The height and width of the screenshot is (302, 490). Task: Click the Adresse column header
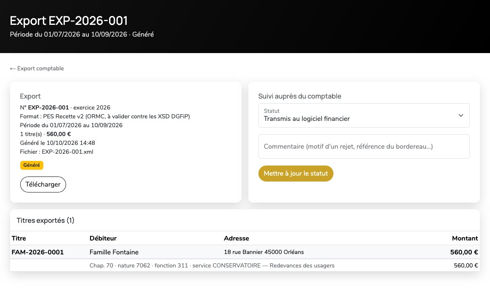(237, 238)
